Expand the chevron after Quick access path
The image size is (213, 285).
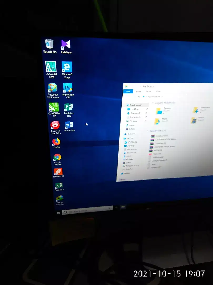click(x=162, y=97)
